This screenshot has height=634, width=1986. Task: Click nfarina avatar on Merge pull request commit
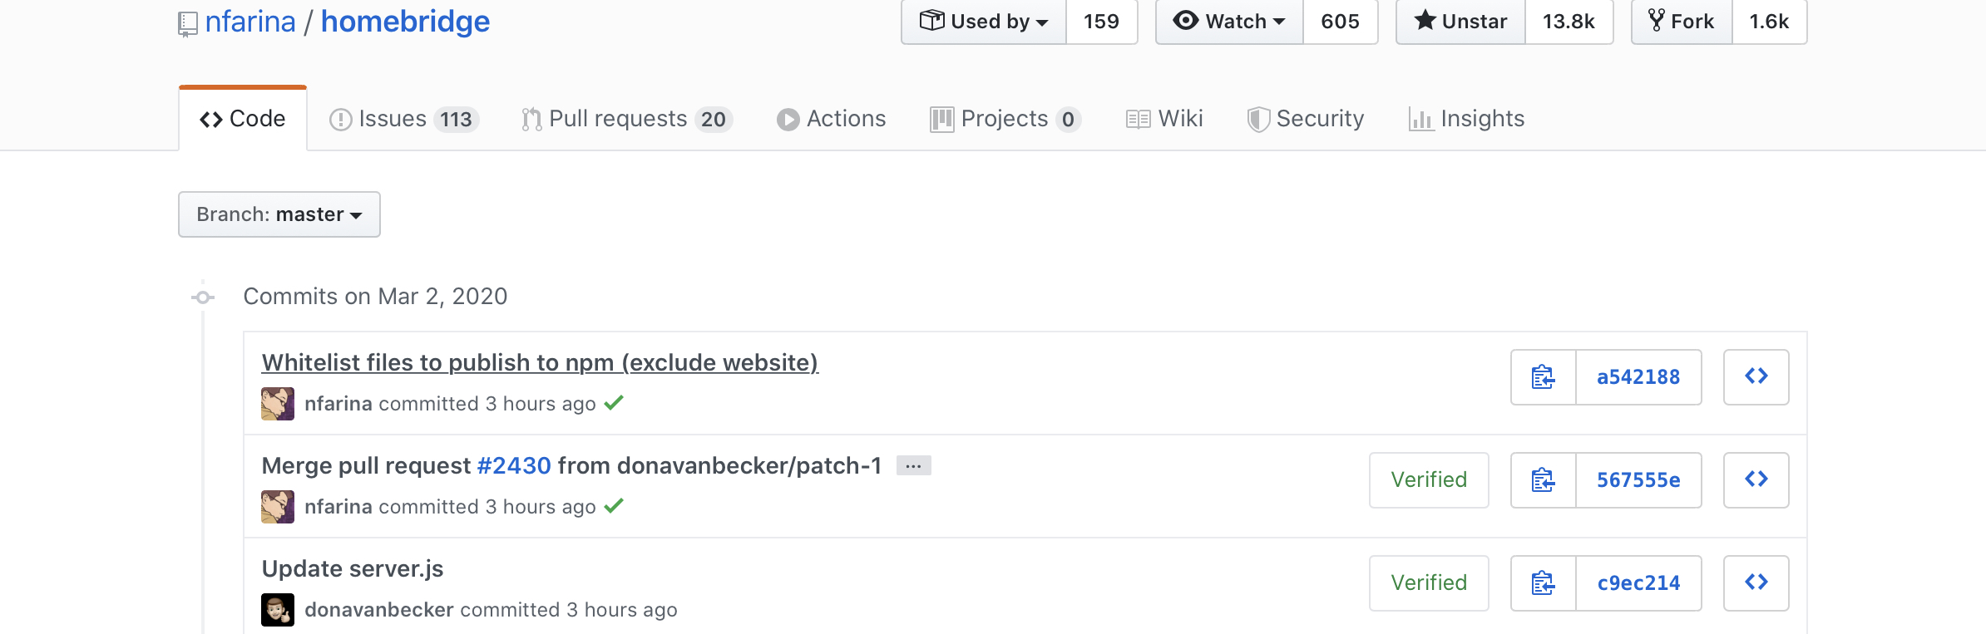point(278,507)
